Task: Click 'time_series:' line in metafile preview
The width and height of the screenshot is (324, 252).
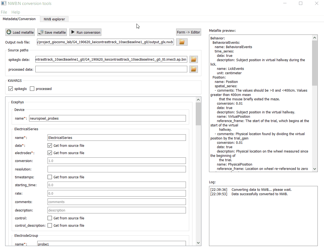Action: point(224,51)
